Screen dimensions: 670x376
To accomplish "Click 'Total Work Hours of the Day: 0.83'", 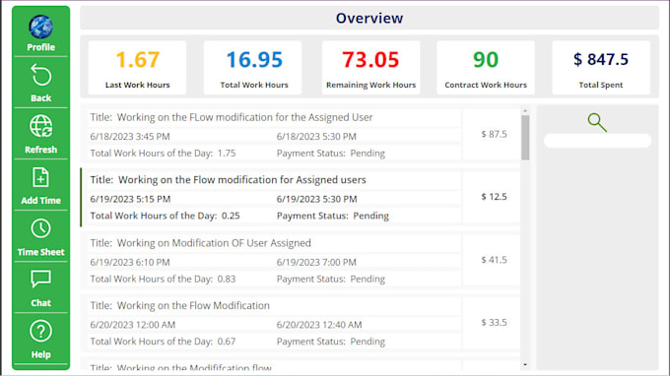I will 163,280.
